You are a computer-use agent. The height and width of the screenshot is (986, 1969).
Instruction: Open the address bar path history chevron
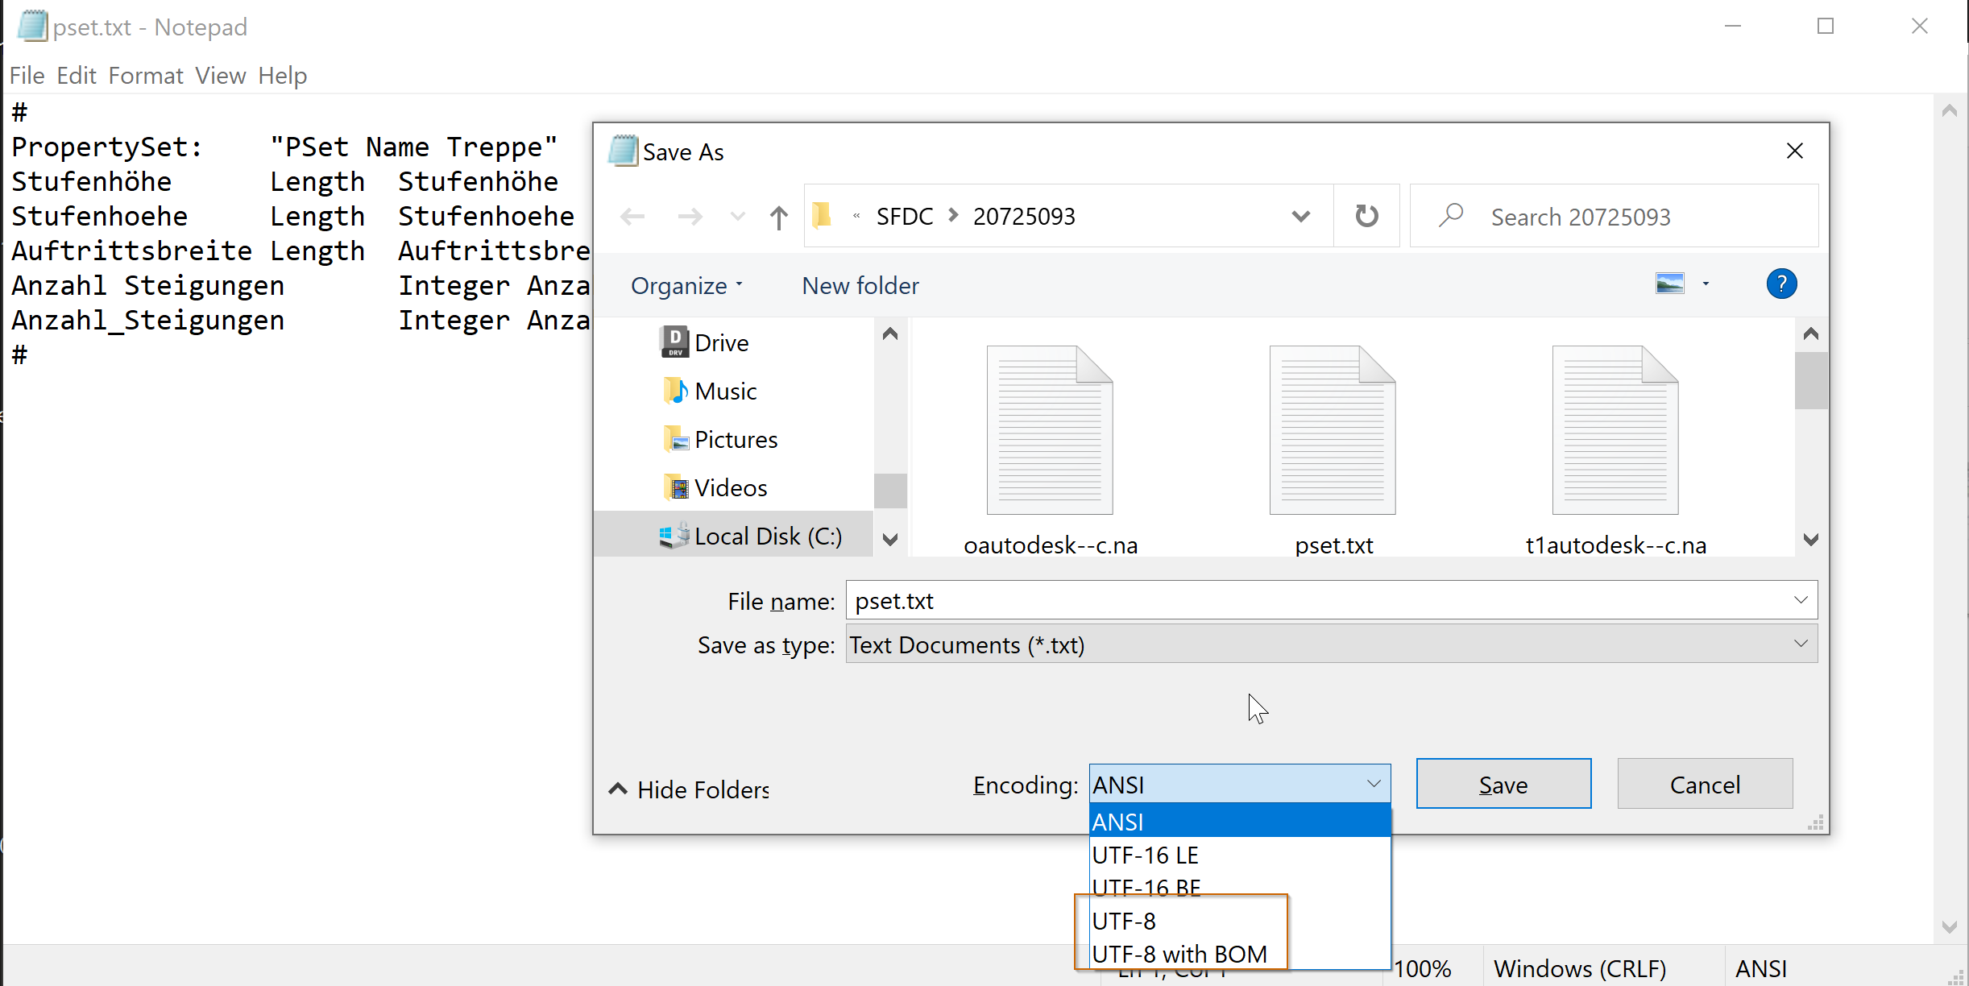coord(1300,217)
